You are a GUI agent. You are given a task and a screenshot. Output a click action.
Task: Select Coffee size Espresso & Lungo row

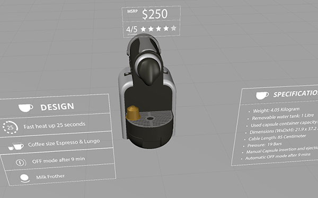56,143
